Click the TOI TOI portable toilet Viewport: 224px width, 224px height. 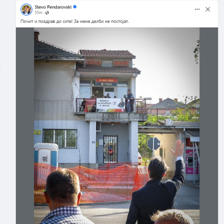(46, 155)
